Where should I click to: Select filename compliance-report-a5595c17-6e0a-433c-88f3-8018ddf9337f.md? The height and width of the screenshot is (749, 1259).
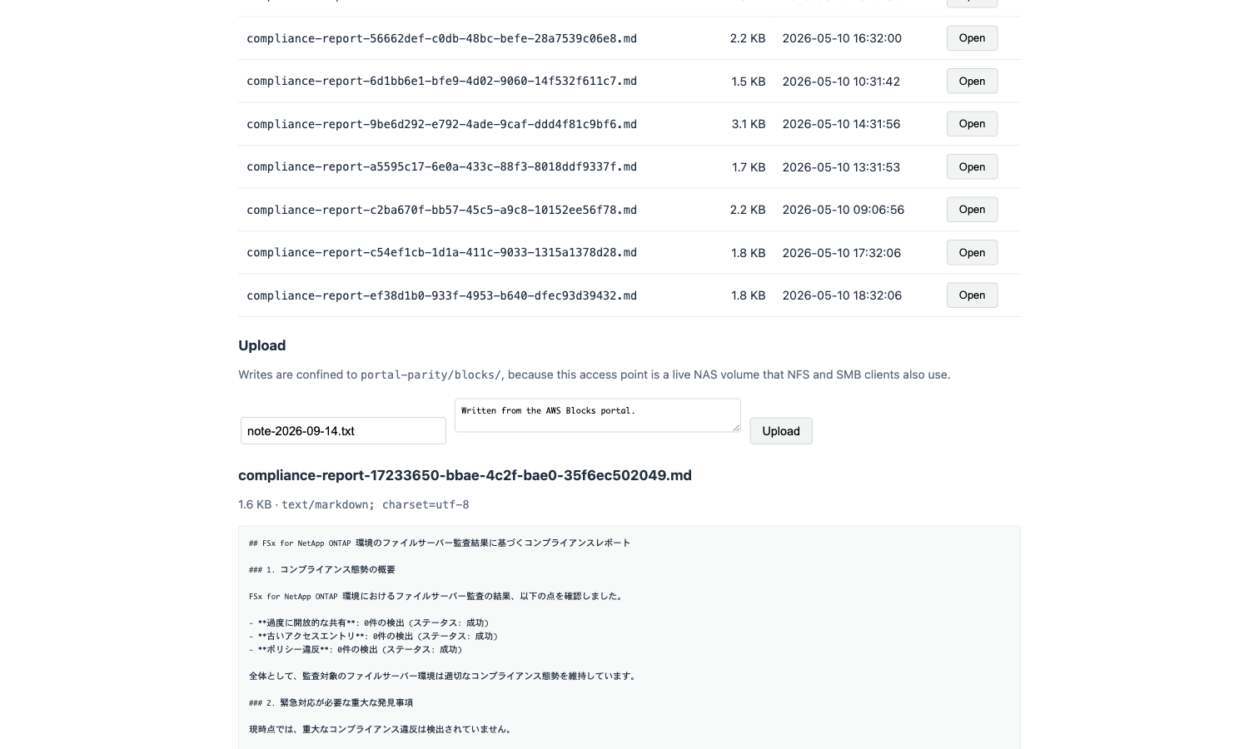tap(441, 167)
